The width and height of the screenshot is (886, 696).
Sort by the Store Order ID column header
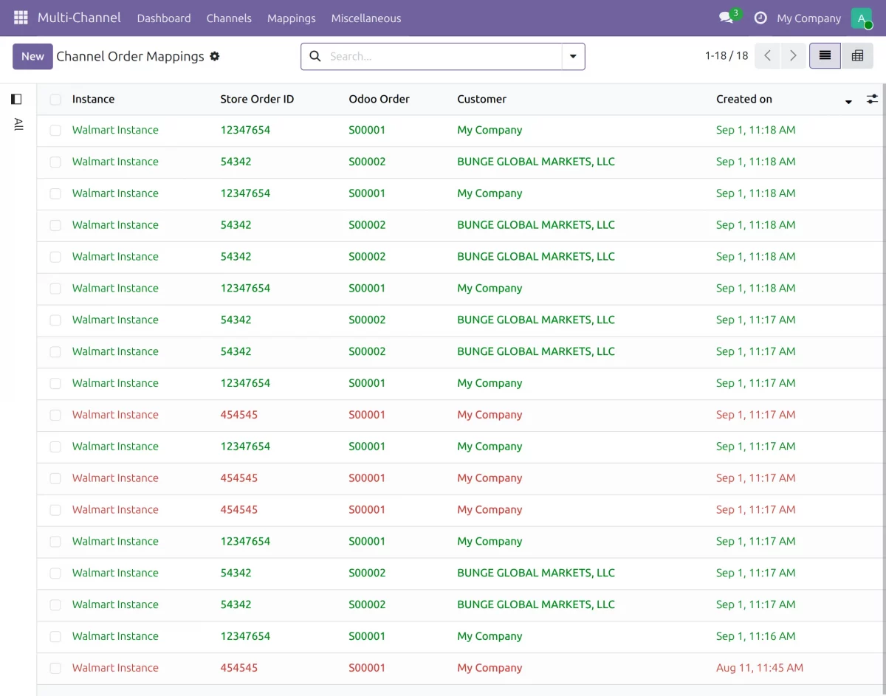pos(257,99)
